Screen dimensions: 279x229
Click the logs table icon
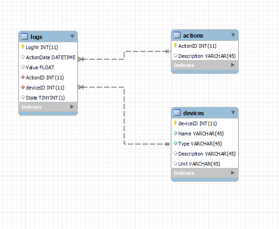tap(25, 36)
